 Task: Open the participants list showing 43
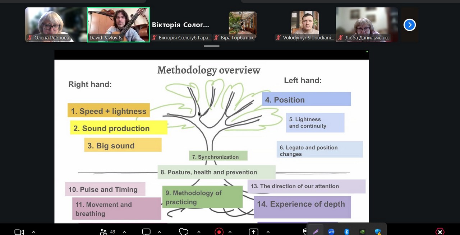point(107,232)
